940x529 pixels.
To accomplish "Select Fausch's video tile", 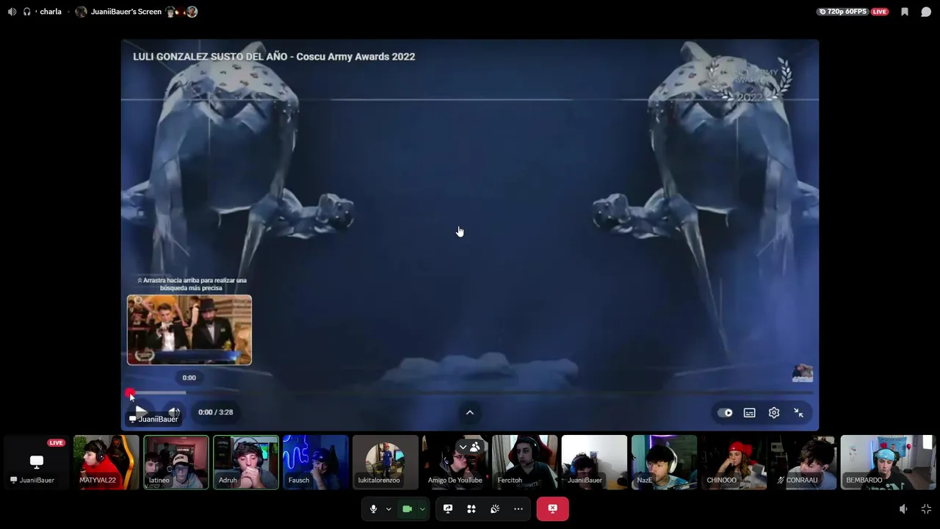I will point(316,462).
